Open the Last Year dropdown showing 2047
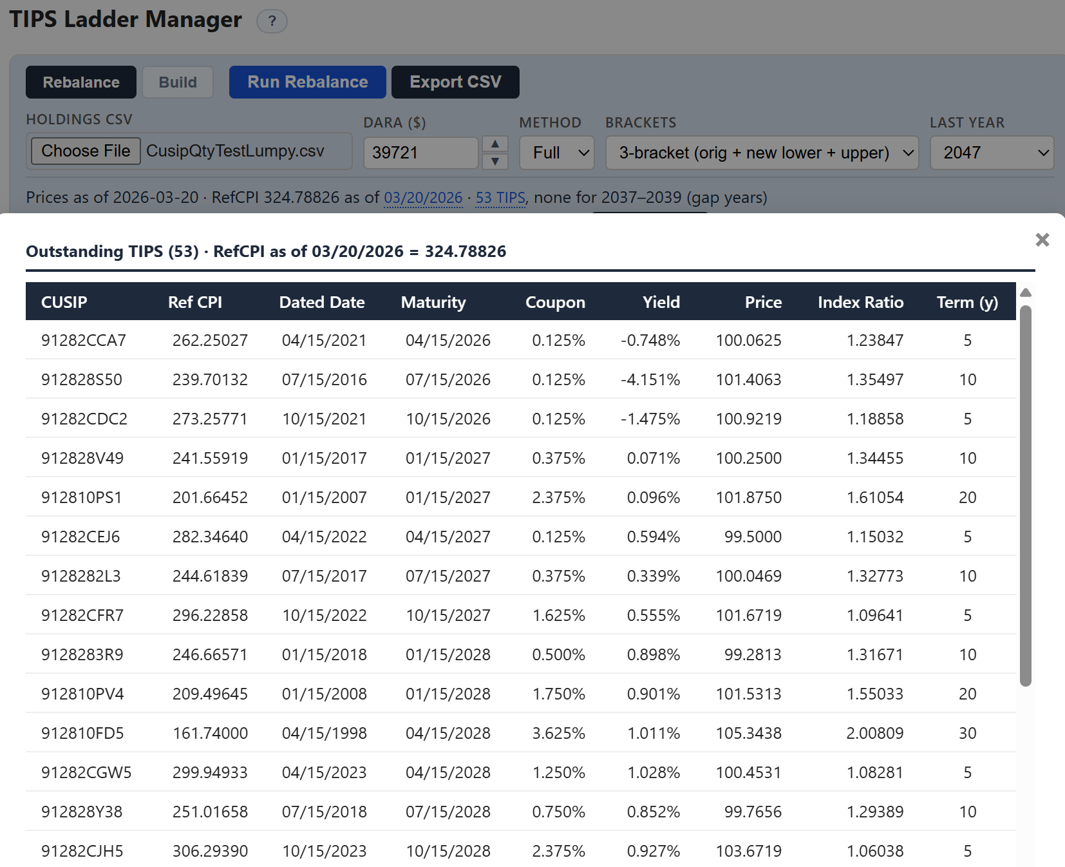The height and width of the screenshot is (867, 1065). point(992,153)
